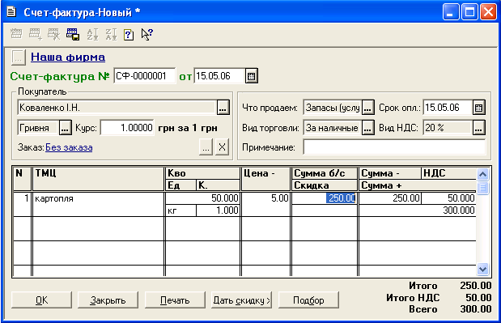The image size is (501, 323).
Task: Sort rows ascending A-Z
Action: coord(92,34)
